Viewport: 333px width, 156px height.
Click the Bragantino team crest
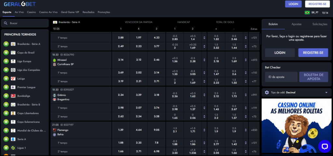(54, 99)
